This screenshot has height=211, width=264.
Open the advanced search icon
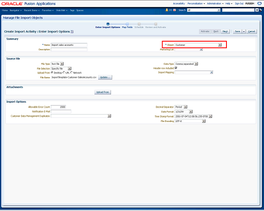tap(261, 10)
